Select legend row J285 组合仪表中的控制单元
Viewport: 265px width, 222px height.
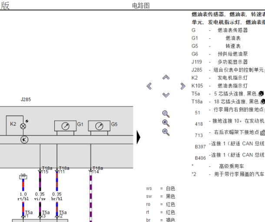tap(228, 70)
